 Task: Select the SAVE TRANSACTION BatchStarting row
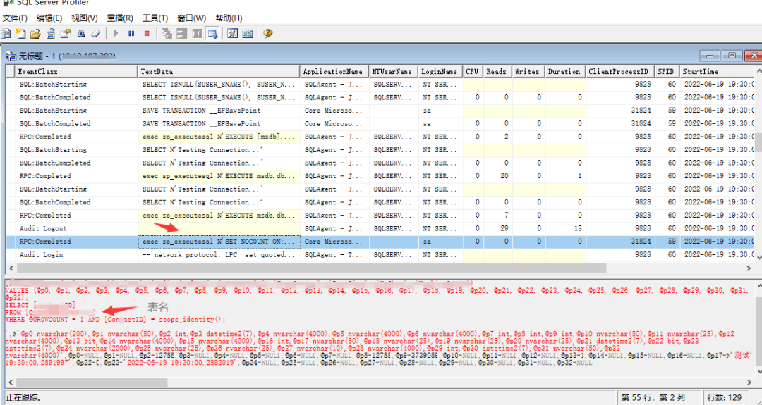point(380,110)
